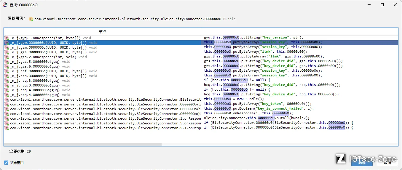
Task: Select the _m_j.haf.O000000o(UUID, UUID, byte[]) row
Action: (53, 71)
